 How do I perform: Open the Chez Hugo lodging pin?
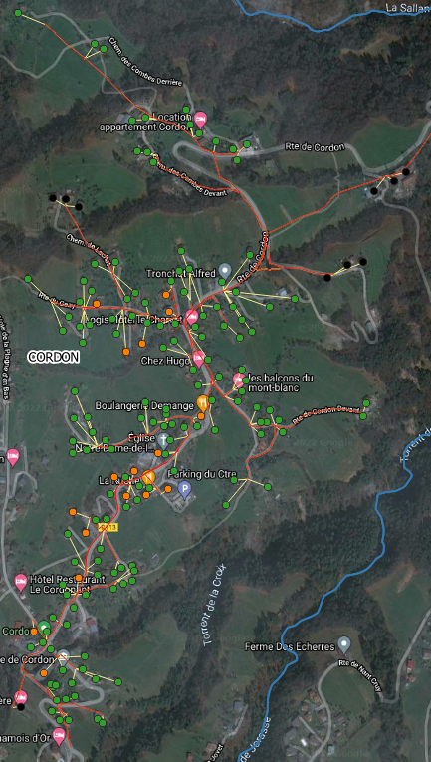pyautogui.click(x=198, y=359)
